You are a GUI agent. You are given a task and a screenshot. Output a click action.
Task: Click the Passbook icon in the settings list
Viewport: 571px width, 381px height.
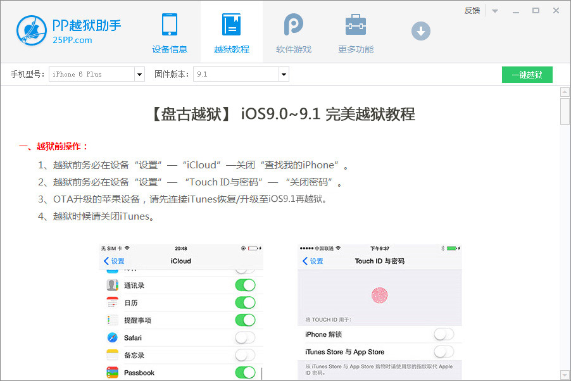pyautogui.click(x=111, y=372)
